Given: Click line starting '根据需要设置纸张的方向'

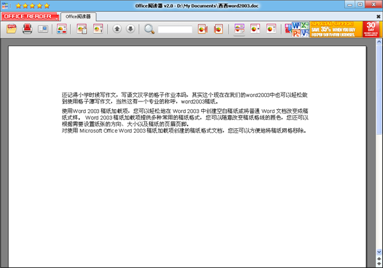Looking at the screenshot, I should coord(125,124).
